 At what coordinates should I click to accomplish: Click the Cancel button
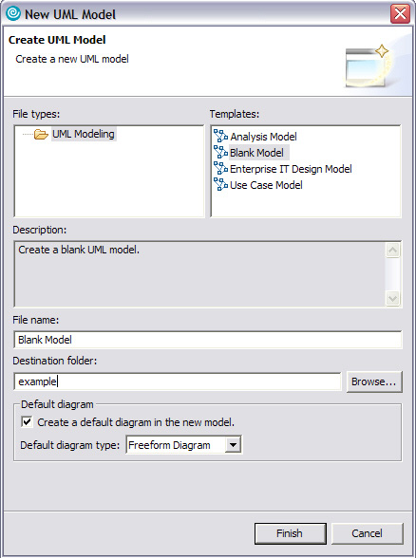368,533
